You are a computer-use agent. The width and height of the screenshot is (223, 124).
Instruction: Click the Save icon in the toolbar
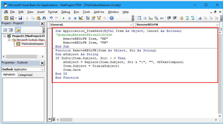click(x=20, y=18)
